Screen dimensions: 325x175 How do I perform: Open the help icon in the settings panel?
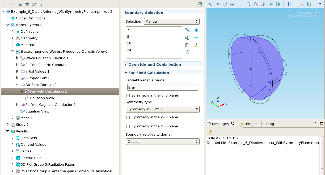(200, 4)
